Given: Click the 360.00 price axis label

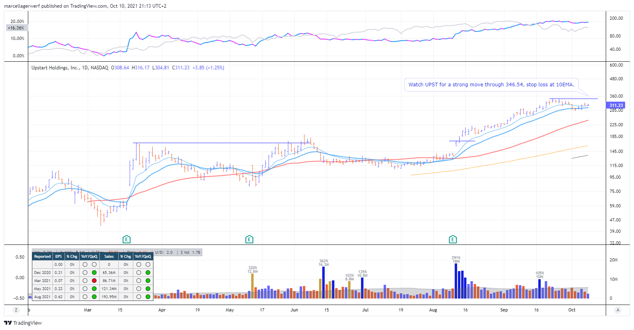Looking at the screenshot, I should pos(616,96).
